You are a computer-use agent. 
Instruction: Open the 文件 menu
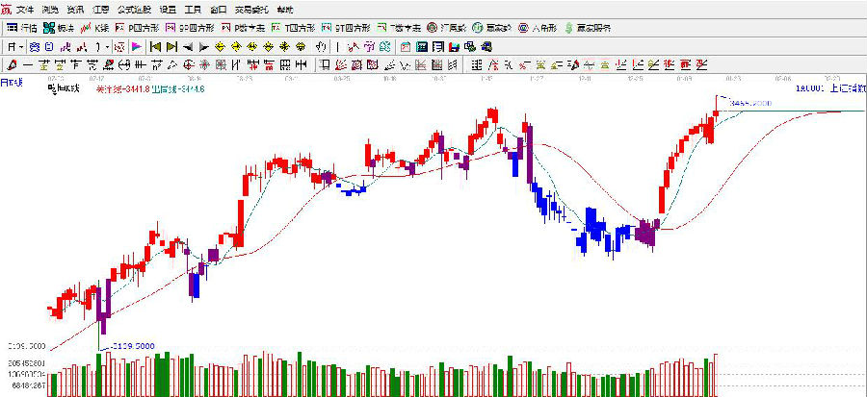point(24,9)
